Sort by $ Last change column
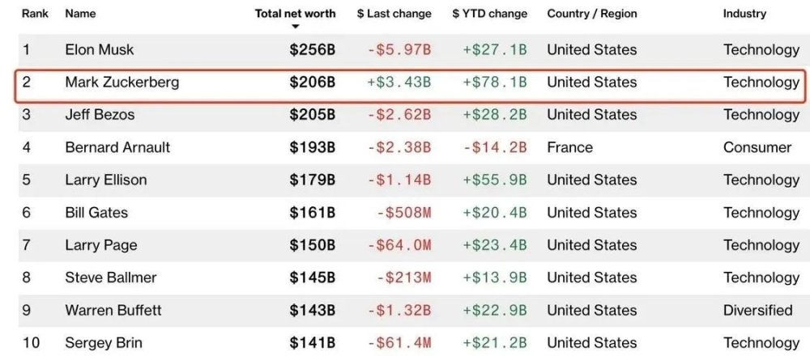The width and height of the screenshot is (810, 356). 394,14
